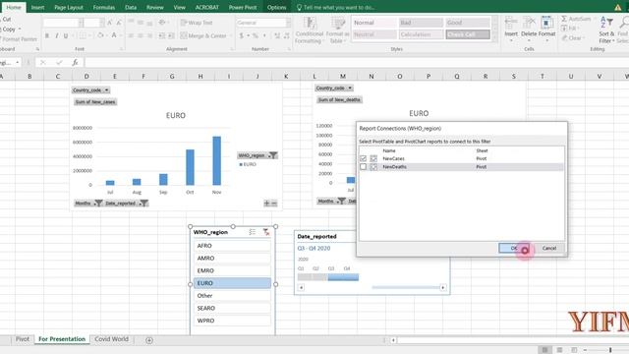Click the Insert Function fx icon

pyautogui.click(x=75, y=62)
